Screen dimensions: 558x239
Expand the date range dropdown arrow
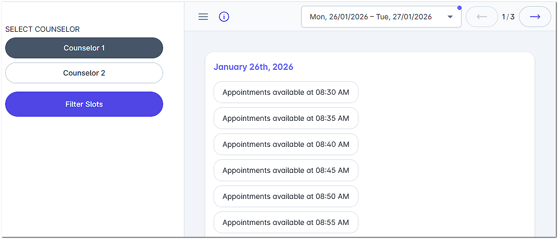pyautogui.click(x=450, y=17)
